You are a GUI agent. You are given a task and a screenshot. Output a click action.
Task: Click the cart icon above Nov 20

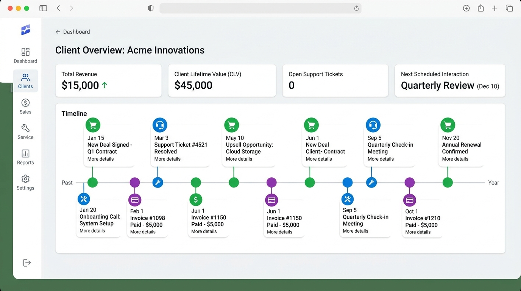click(x=448, y=125)
